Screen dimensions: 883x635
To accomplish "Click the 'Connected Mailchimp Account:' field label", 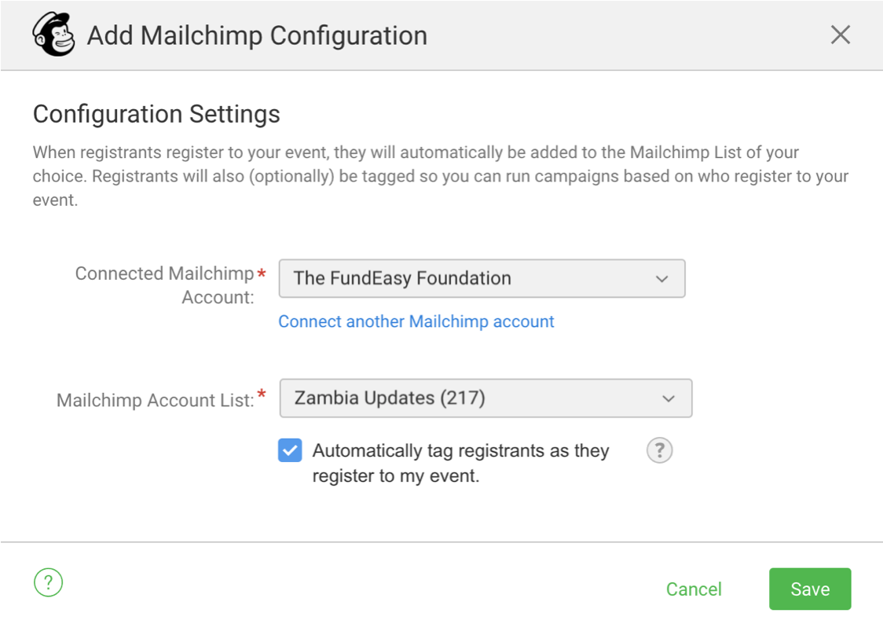I will point(164,285).
